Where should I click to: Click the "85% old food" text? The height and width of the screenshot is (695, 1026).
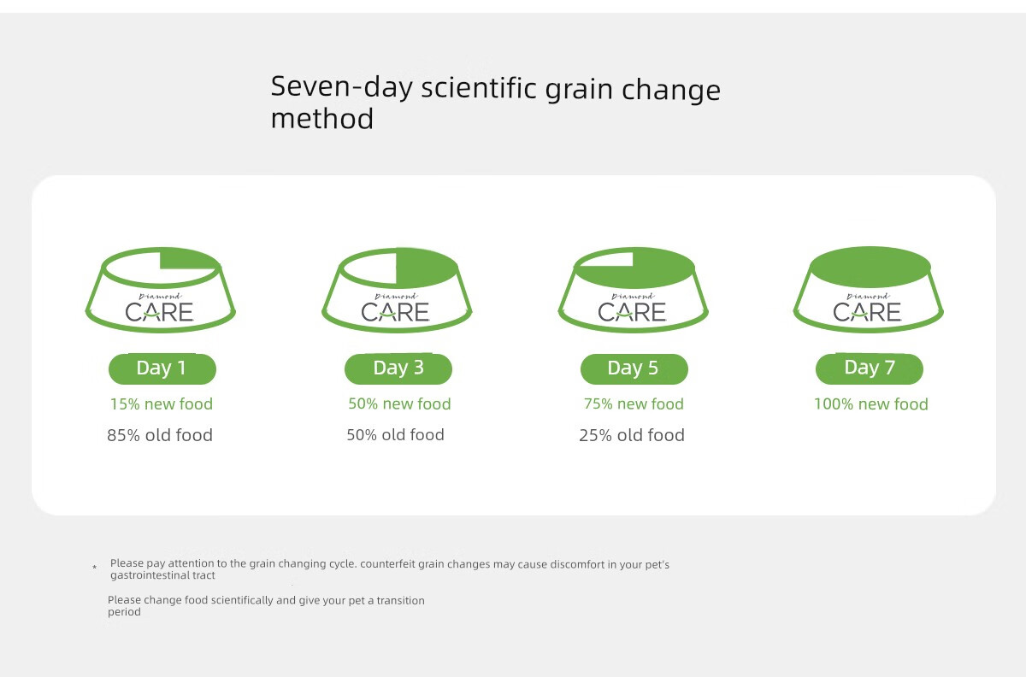coord(160,435)
